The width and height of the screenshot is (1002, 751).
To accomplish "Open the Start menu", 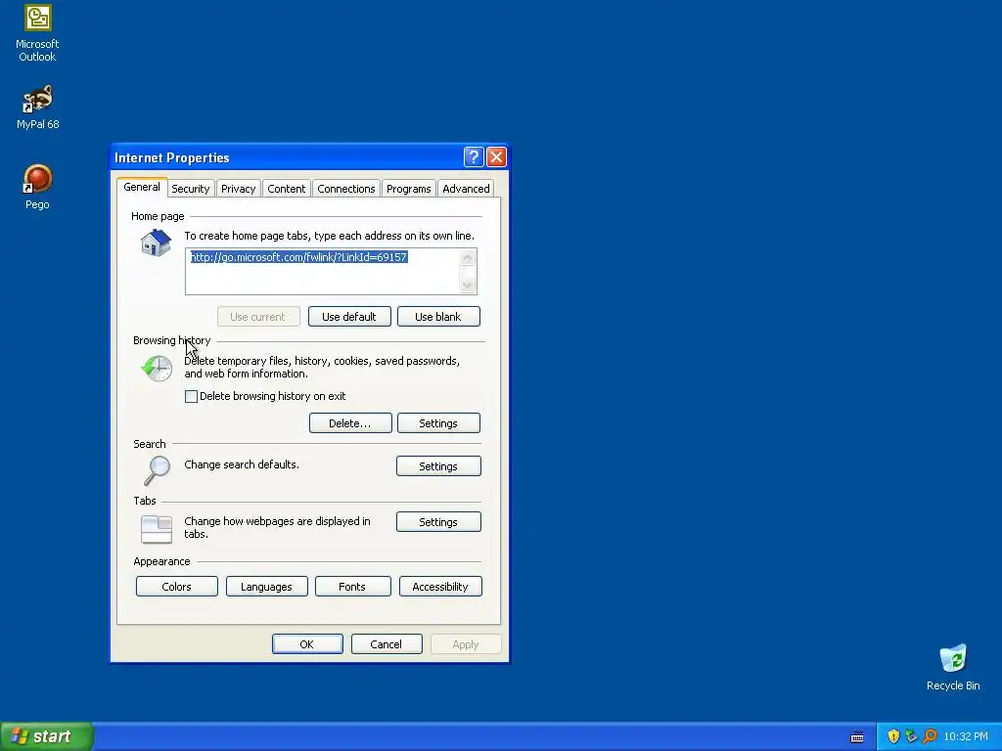I will click(x=47, y=736).
